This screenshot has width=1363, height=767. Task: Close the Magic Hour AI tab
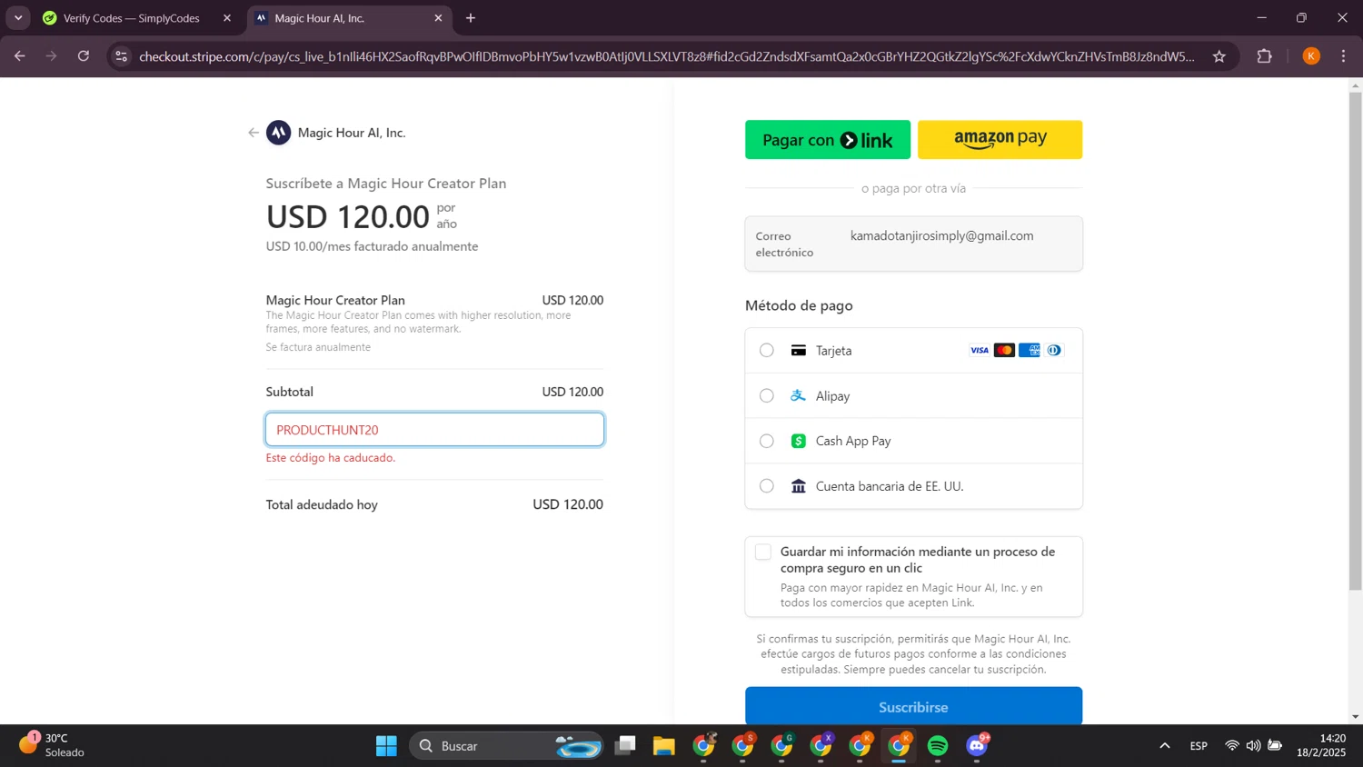coord(438,18)
